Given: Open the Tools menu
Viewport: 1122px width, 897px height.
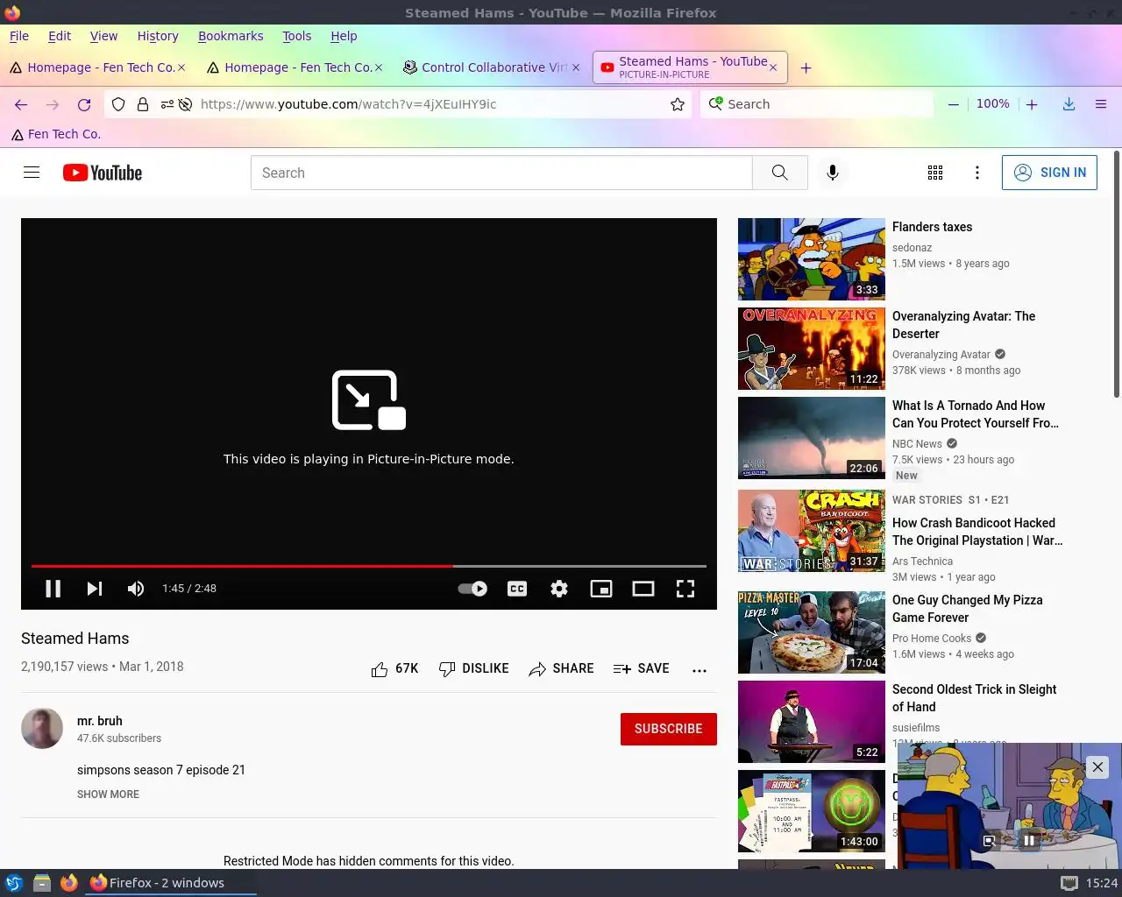Looking at the screenshot, I should click(296, 36).
